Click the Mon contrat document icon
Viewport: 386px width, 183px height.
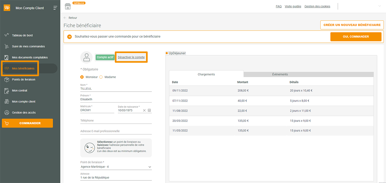coord(6,90)
